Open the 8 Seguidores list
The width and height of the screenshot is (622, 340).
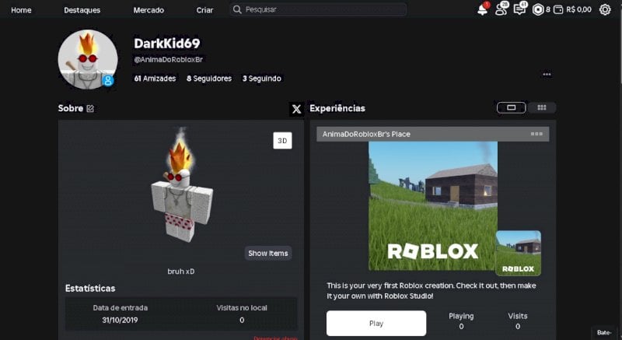point(209,79)
